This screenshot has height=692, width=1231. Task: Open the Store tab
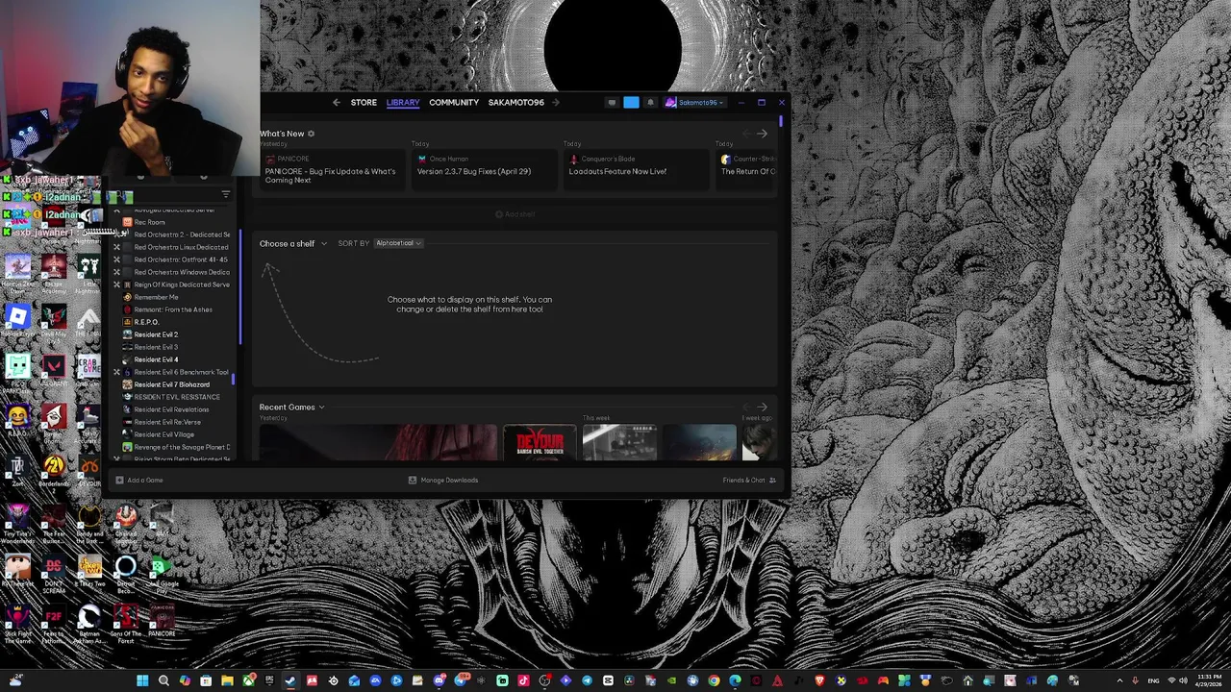[364, 102]
